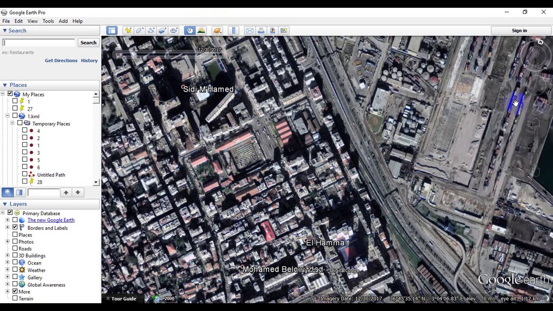Viewport: 553px width, 311px height.
Task: Open search History link
Action: (x=89, y=60)
